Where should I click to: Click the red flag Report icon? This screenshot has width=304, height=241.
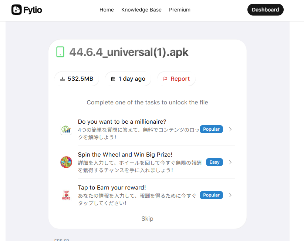[165, 79]
